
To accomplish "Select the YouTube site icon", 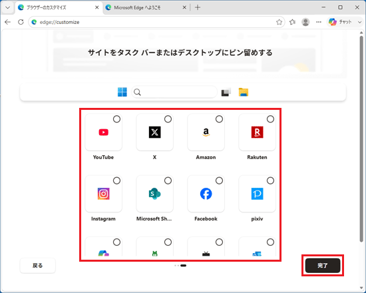I will pyautogui.click(x=103, y=133).
